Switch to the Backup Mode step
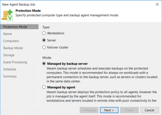 [x=13, y=48]
